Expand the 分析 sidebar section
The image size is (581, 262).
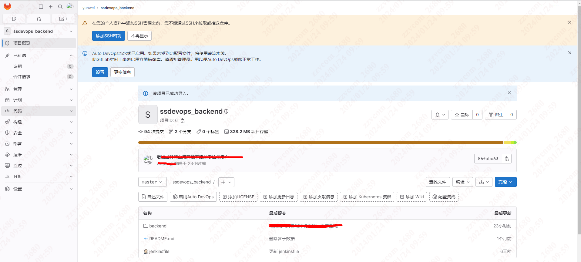[x=39, y=176]
